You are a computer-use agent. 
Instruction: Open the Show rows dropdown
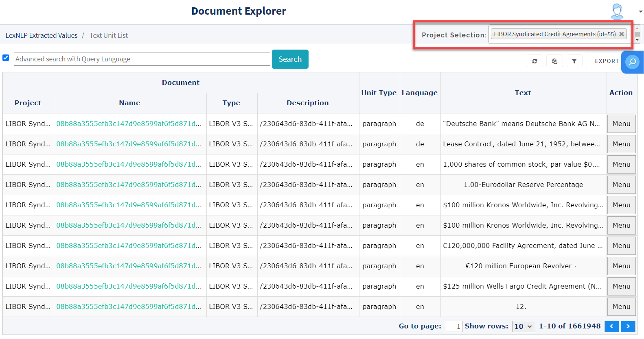click(x=524, y=326)
